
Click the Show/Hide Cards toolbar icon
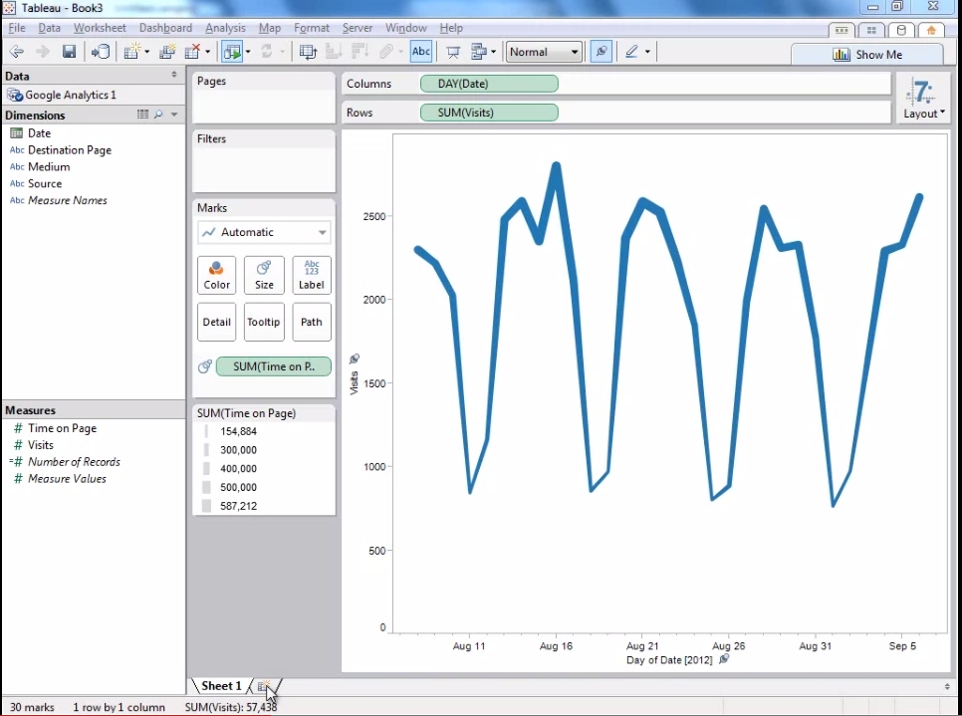tap(479, 52)
